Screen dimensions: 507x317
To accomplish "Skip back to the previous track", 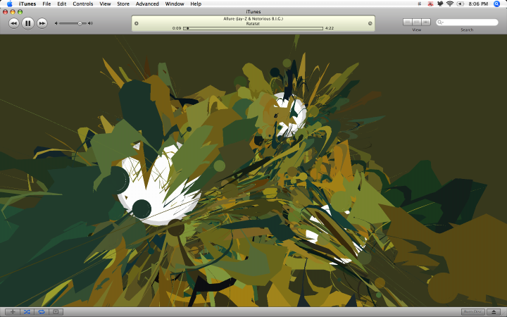I will 13,23.
